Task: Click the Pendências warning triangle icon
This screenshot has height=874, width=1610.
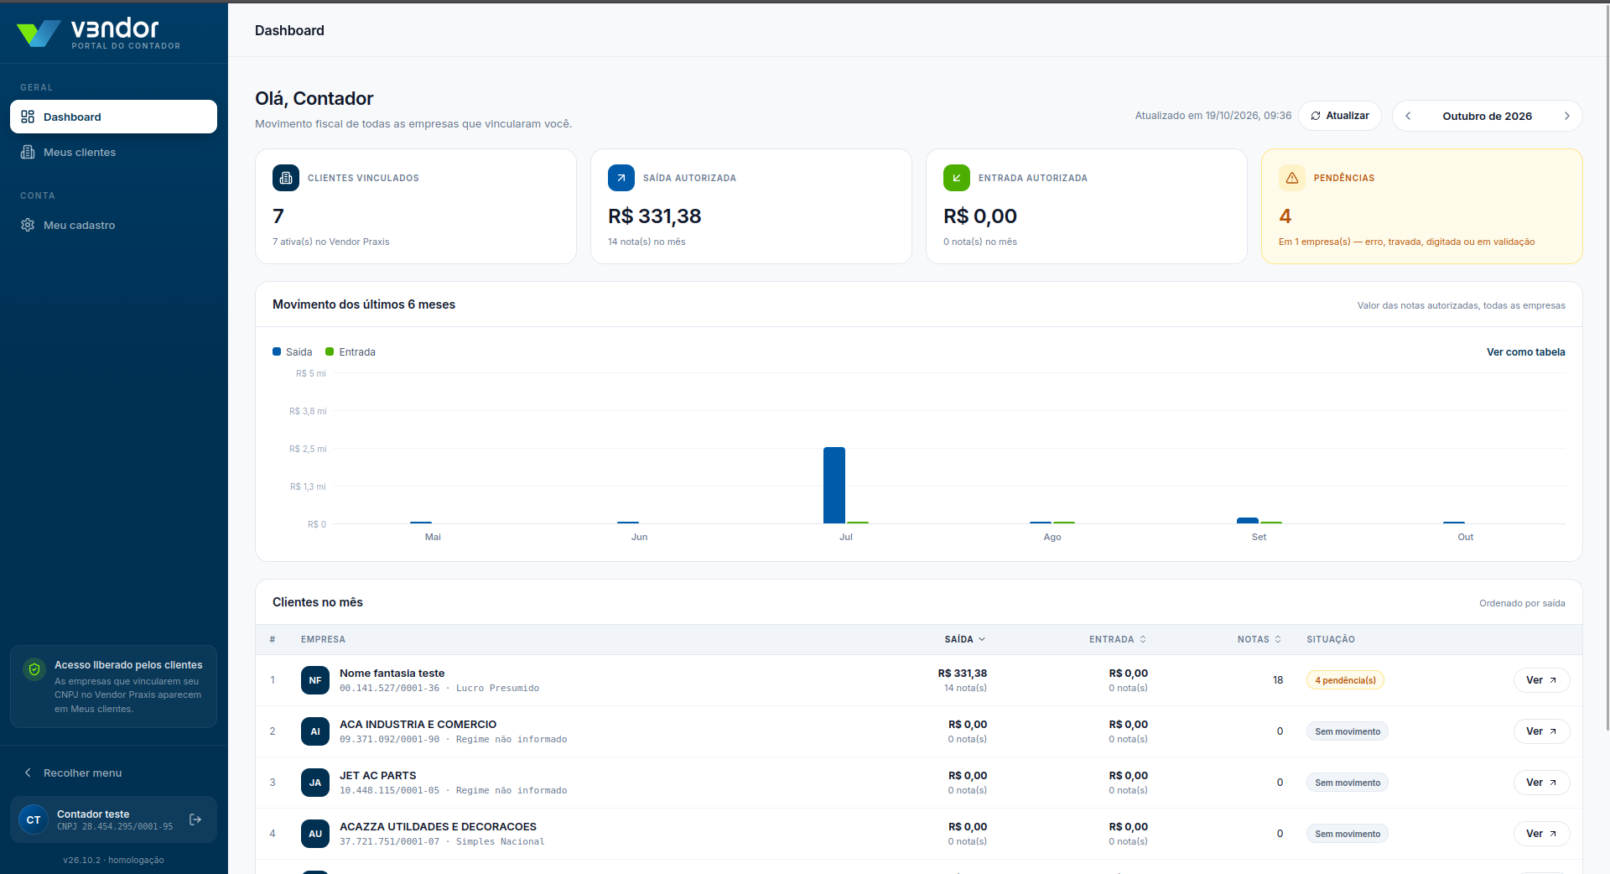Action: pos(1292,178)
